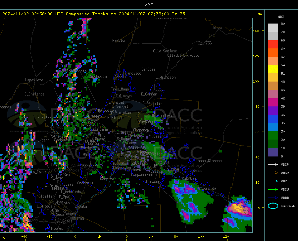Click the 'L_Vegas' map label
This screenshot has width=298, height=241.
[42, 140]
